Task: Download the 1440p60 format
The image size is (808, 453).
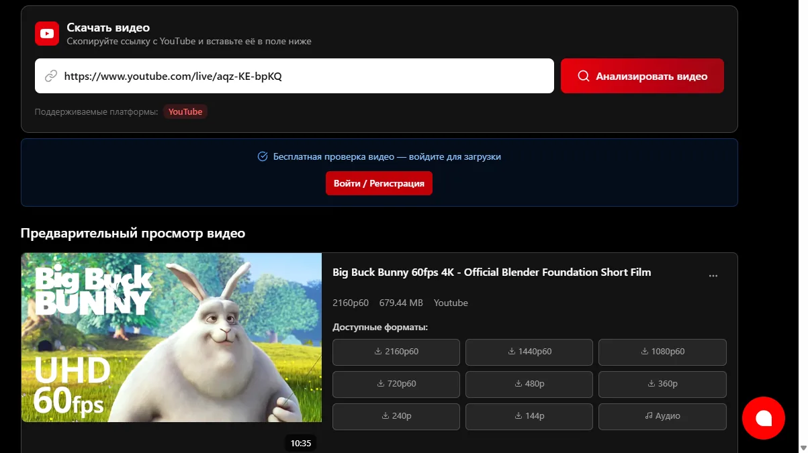Action: [529, 352]
